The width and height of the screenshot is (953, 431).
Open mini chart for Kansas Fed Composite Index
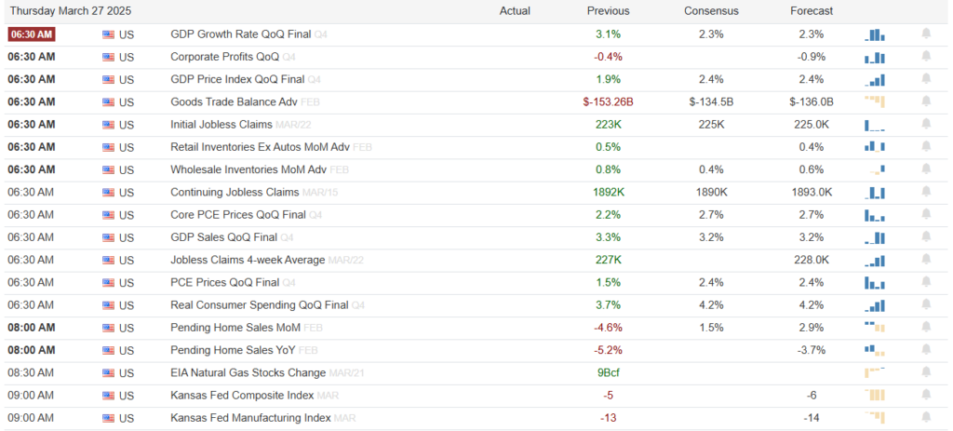(875, 395)
